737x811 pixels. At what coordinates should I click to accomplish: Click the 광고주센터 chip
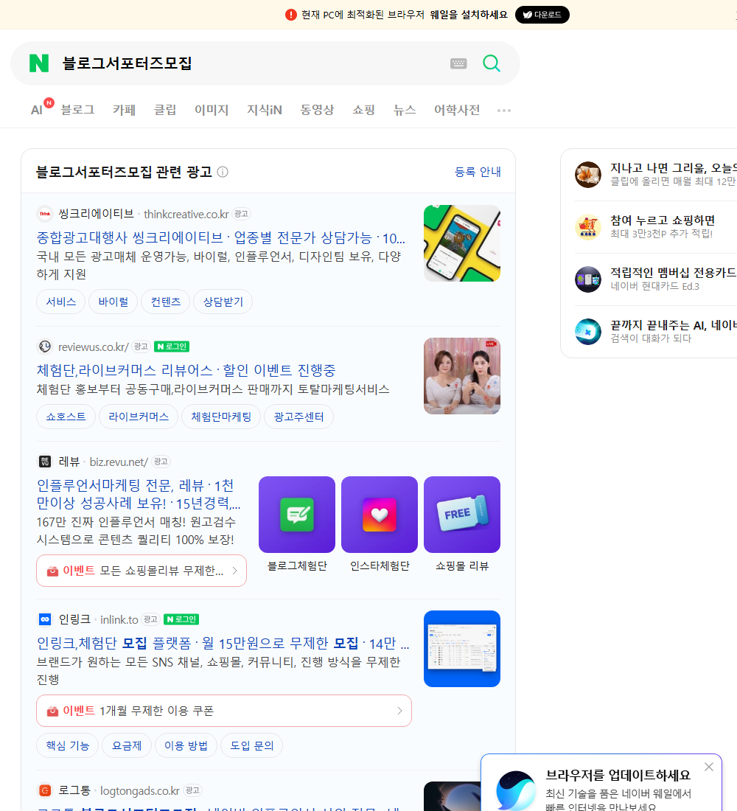point(298,417)
